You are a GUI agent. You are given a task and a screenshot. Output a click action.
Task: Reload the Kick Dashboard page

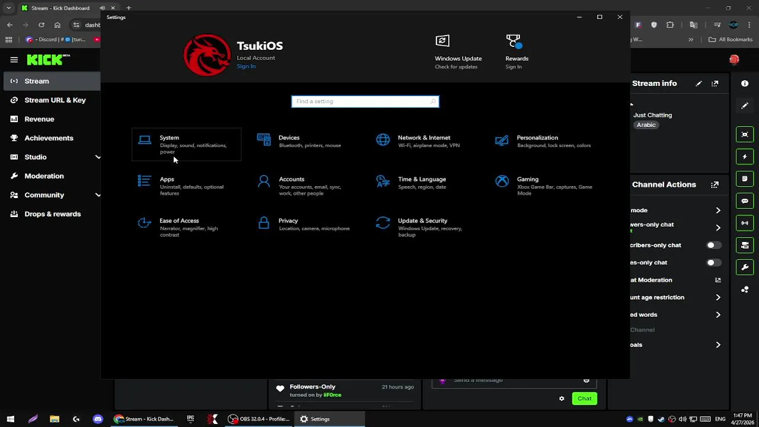click(x=42, y=25)
